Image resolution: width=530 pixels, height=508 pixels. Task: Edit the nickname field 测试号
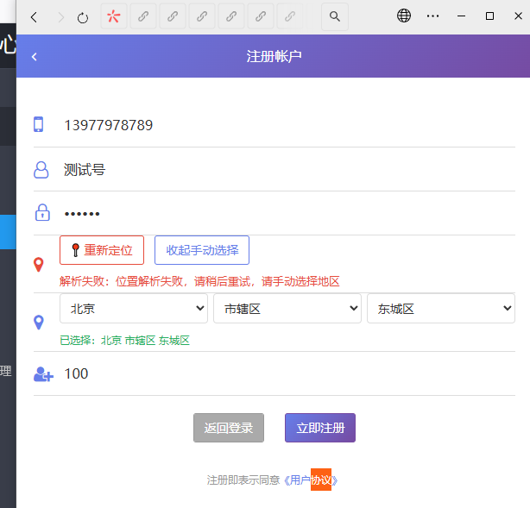tap(289, 170)
